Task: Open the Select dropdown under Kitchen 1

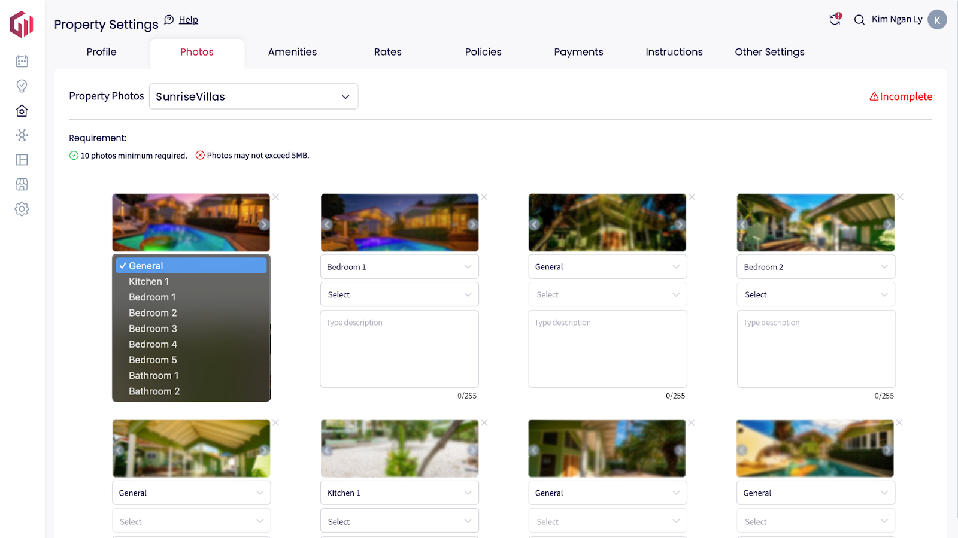Action: point(399,521)
